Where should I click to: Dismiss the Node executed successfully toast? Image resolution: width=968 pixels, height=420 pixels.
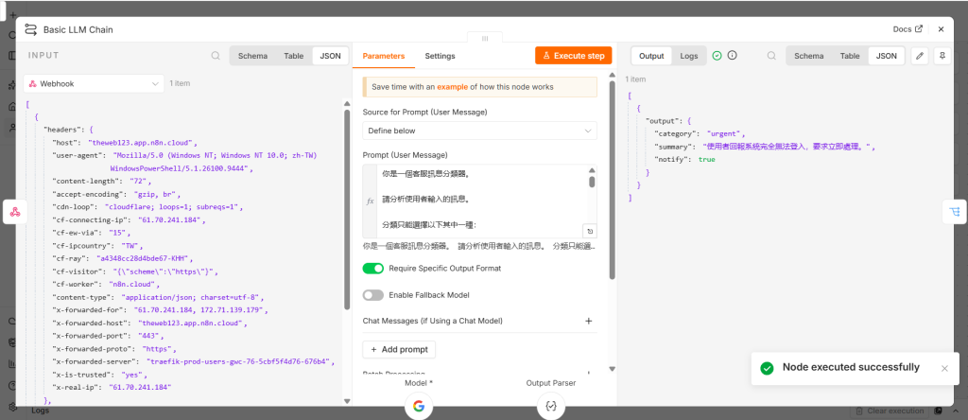(x=944, y=368)
